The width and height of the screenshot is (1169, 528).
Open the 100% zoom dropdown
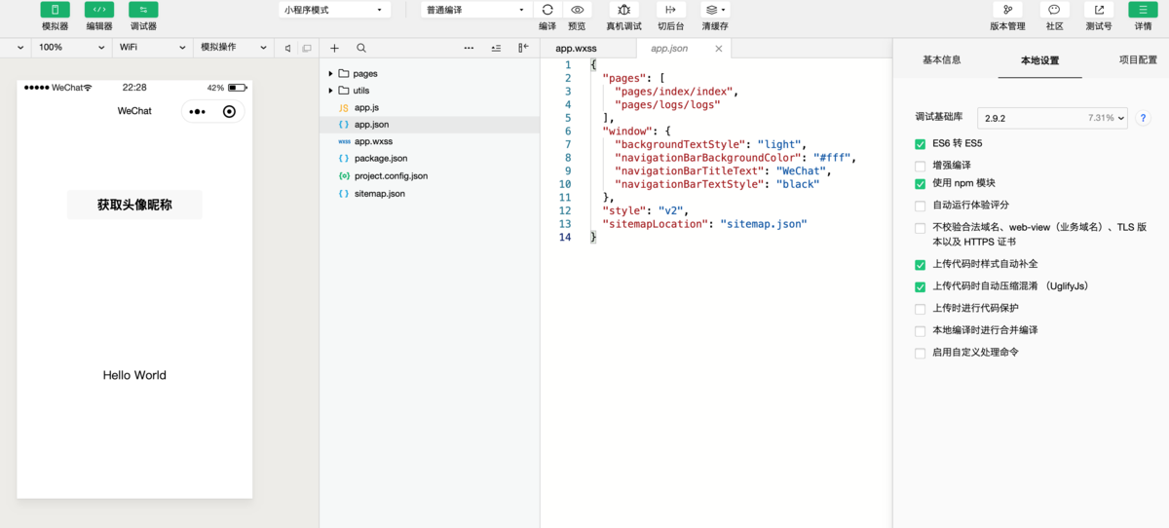[71, 48]
